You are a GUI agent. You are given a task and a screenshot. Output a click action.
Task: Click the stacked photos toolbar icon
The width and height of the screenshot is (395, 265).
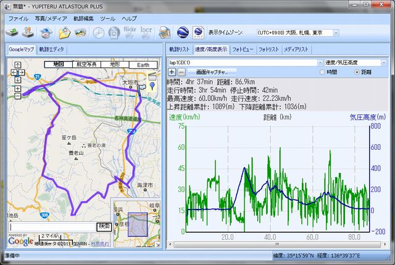coord(80,33)
